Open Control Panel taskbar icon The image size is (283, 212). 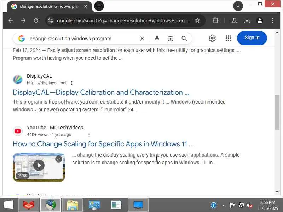[94, 205]
